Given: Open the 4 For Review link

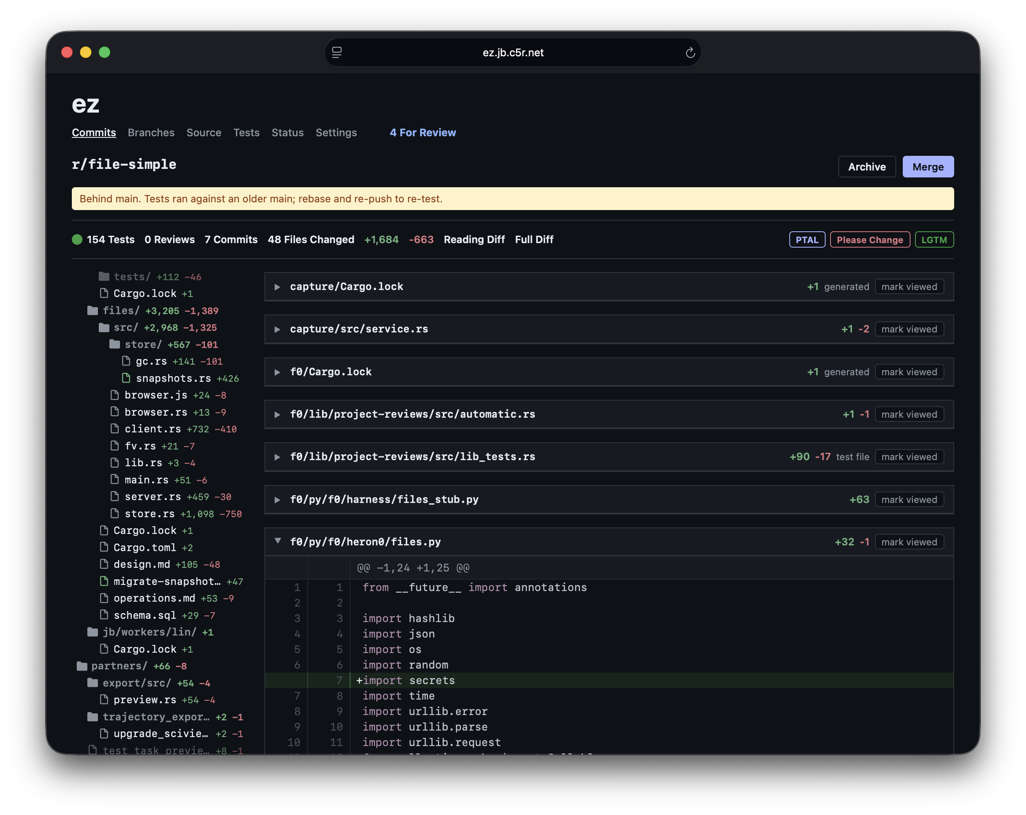Looking at the screenshot, I should coord(422,132).
